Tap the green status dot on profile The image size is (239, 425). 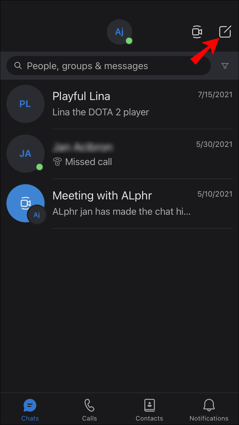(129, 41)
